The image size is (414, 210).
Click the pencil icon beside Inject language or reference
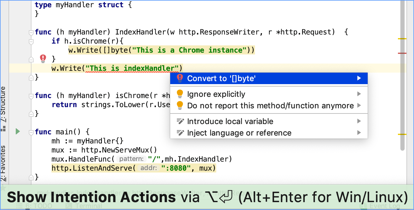tap(180, 133)
